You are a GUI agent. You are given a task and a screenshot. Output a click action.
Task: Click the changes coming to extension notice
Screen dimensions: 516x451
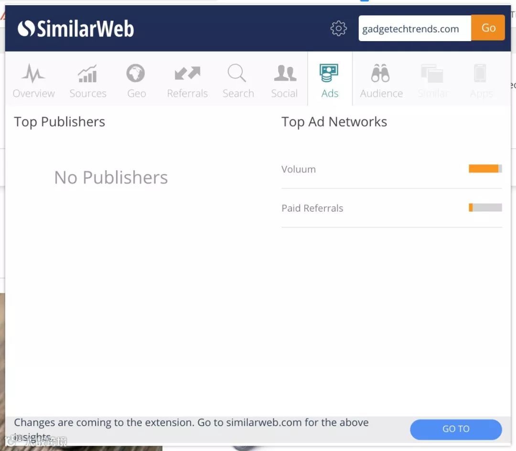pyautogui.click(x=191, y=430)
